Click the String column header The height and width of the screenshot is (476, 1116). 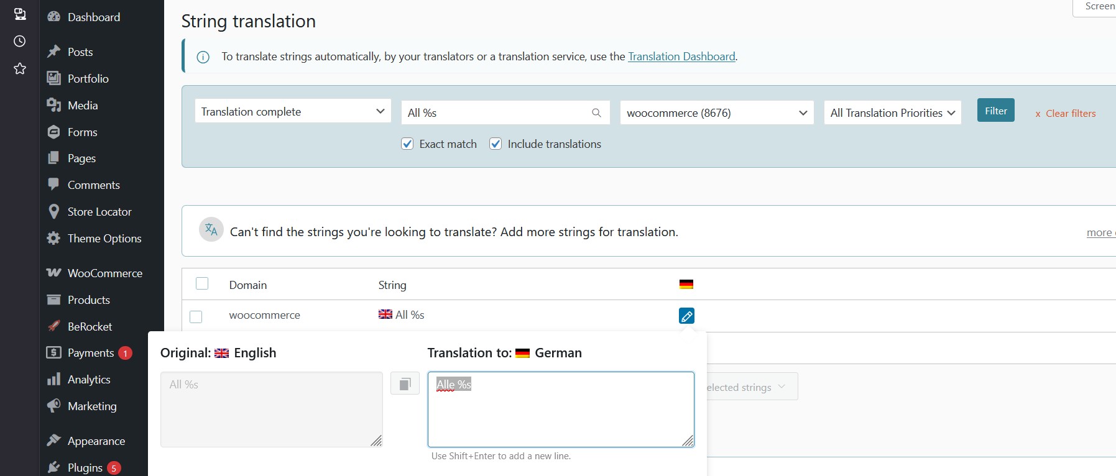pos(392,285)
